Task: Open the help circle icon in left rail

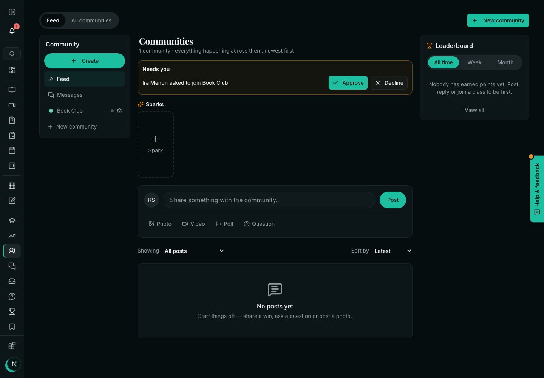Action: click(12, 296)
